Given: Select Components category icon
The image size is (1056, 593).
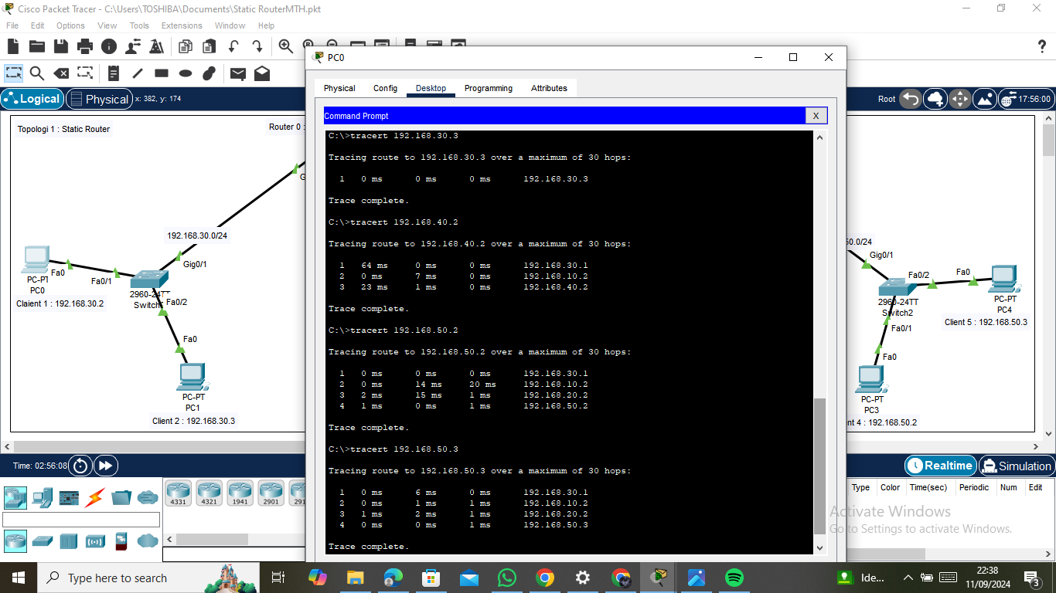Looking at the screenshot, I should 69,497.
